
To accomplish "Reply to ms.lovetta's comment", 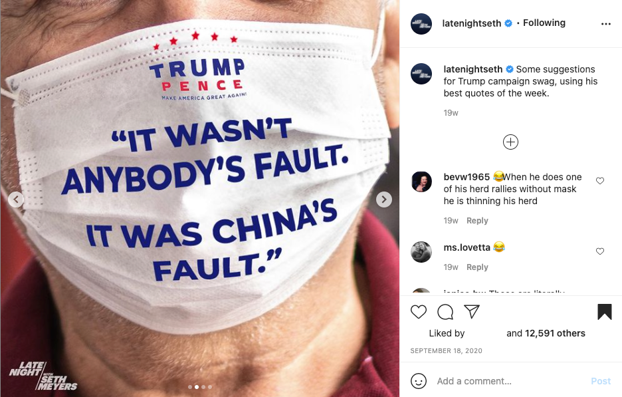I will pyautogui.click(x=477, y=267).
